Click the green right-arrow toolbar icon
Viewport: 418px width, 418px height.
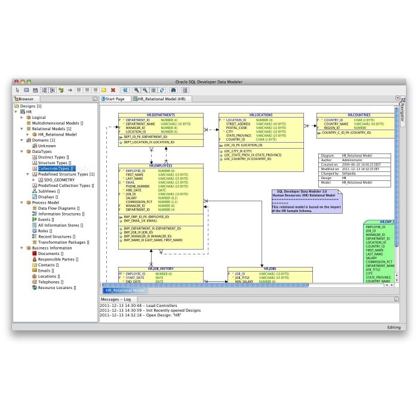[x=70, y=90]
